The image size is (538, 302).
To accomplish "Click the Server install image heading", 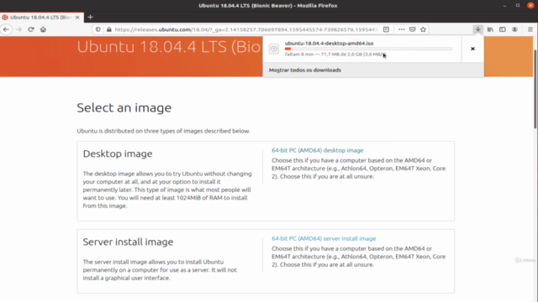I will click(128, 242).
